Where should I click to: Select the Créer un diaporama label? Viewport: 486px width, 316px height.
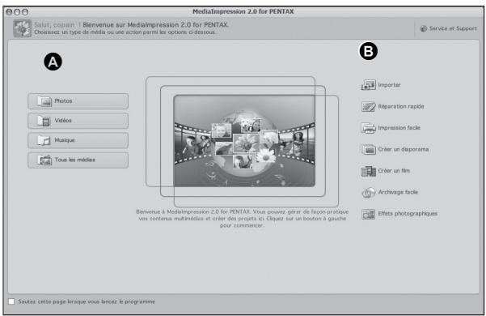click(404, 149)
